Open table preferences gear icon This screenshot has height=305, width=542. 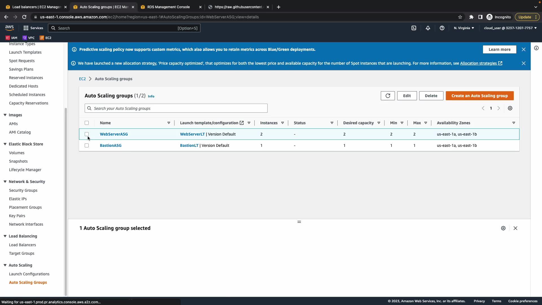coord(510,108)
